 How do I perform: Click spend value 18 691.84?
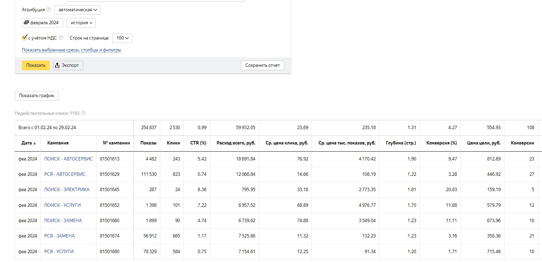point(245,159)
